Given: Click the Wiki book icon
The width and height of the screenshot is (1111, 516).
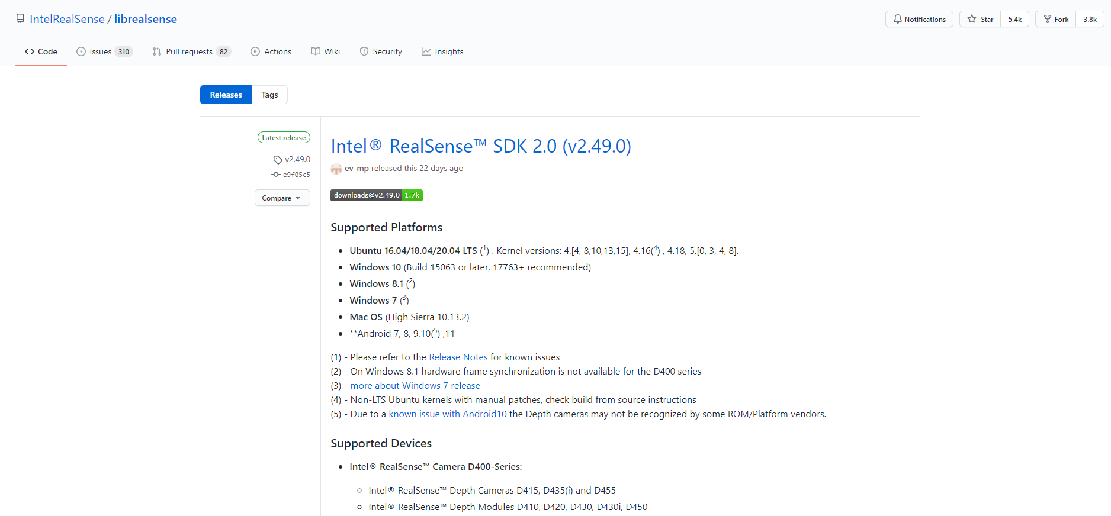Looking at the screenshot, I should coord(316,51).
